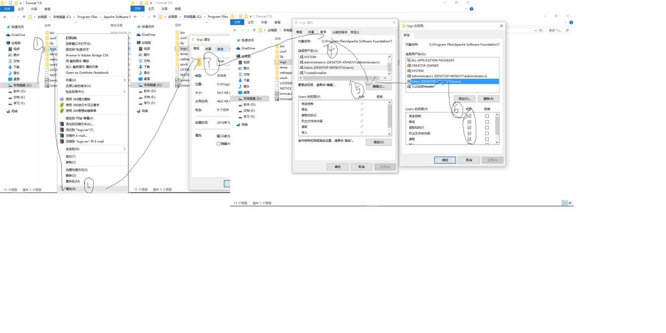Select tomcat.ico file in third Explorer window
The image size is (666, 333).
(283, 93)
